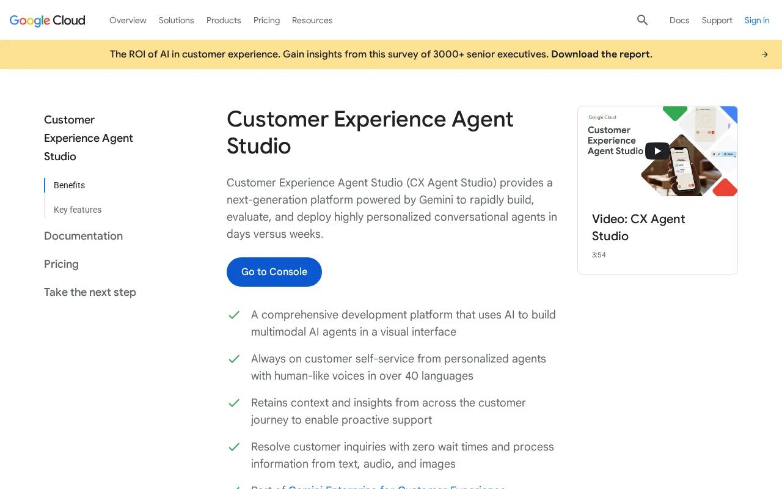Open the Overview menu
Image resolution: width=782 pixels, height=489 pixels.
click(x=128, y=20)
